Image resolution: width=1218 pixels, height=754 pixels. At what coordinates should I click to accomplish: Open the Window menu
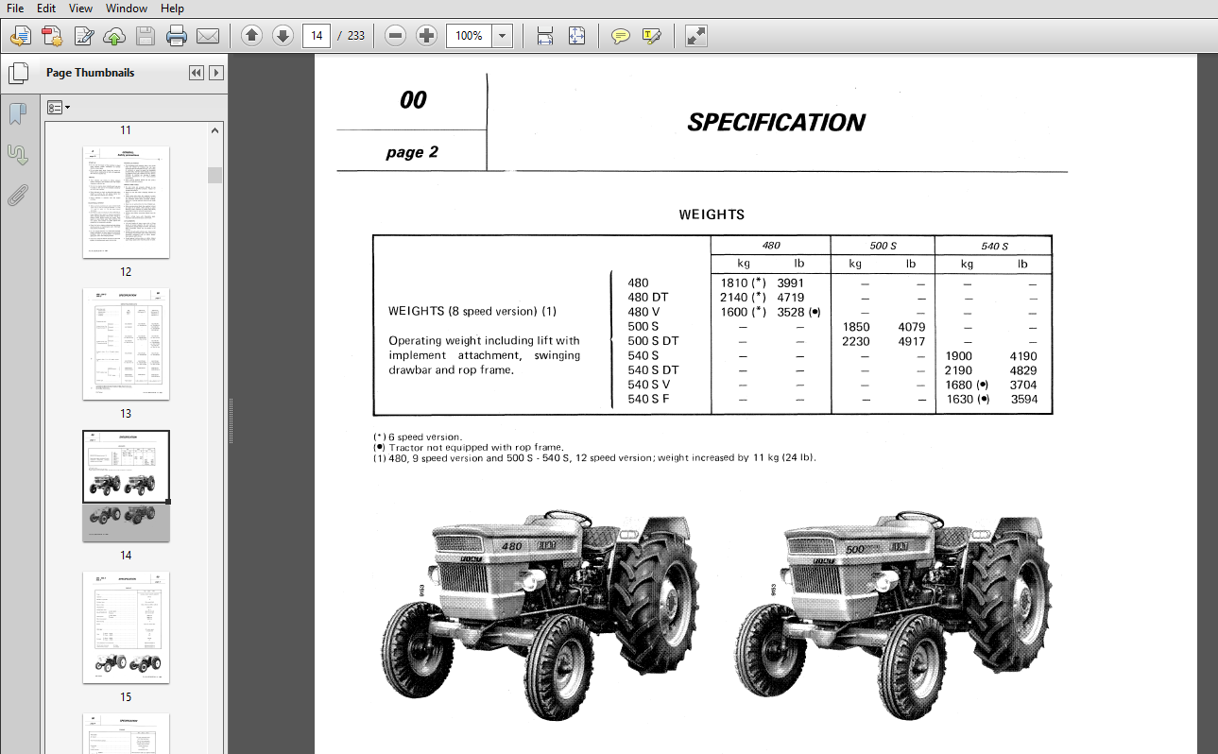coord(127,9)
